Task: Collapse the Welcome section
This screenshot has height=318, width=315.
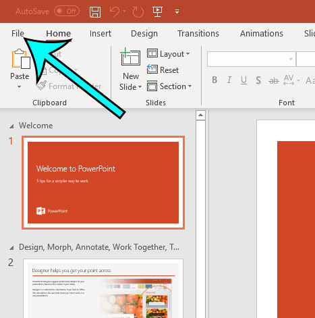Action: click(x=11, y=126)
